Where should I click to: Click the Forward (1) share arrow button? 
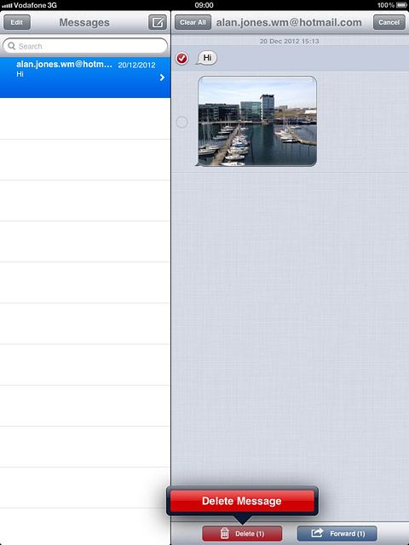coord(337,533)
